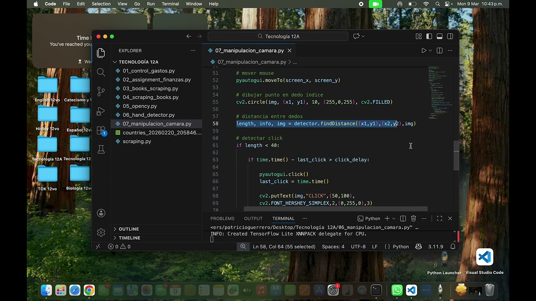The image size is (536, 301).
Task: Open the Search view in activity bar
Action: (x=101, y=72)
